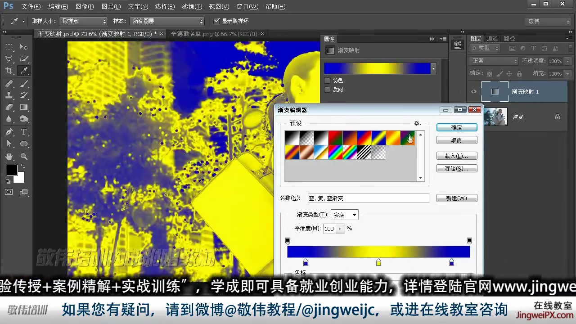Open the 渐变类型 dropdown
This screenshot has width=576, height=324.
pyautogui.click(x=345, y=215)
